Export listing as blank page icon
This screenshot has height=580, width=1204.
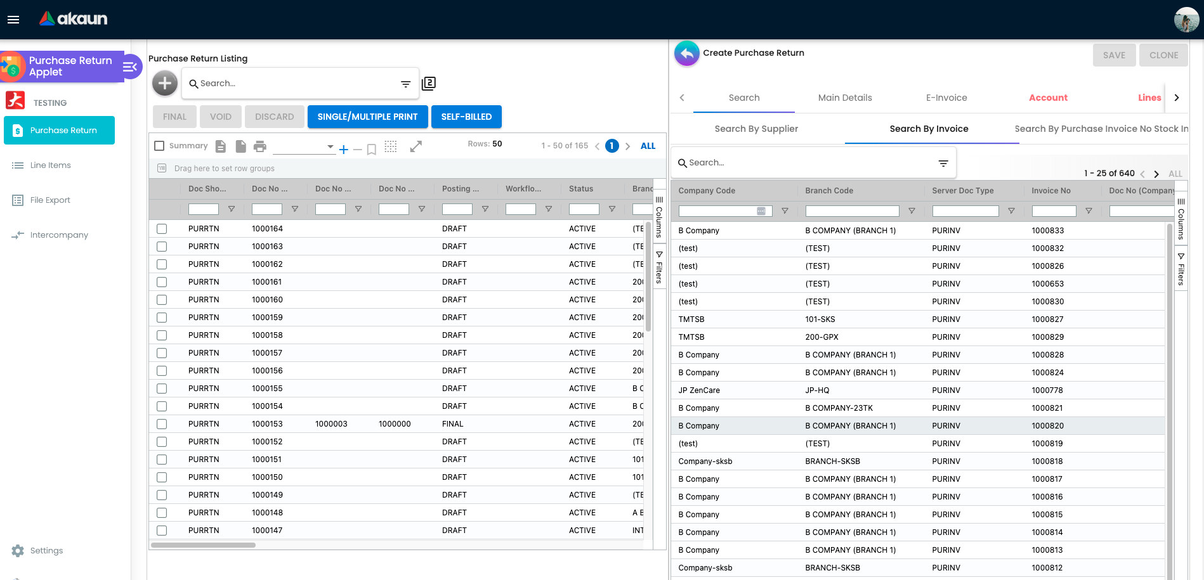[x=240, y=146]
